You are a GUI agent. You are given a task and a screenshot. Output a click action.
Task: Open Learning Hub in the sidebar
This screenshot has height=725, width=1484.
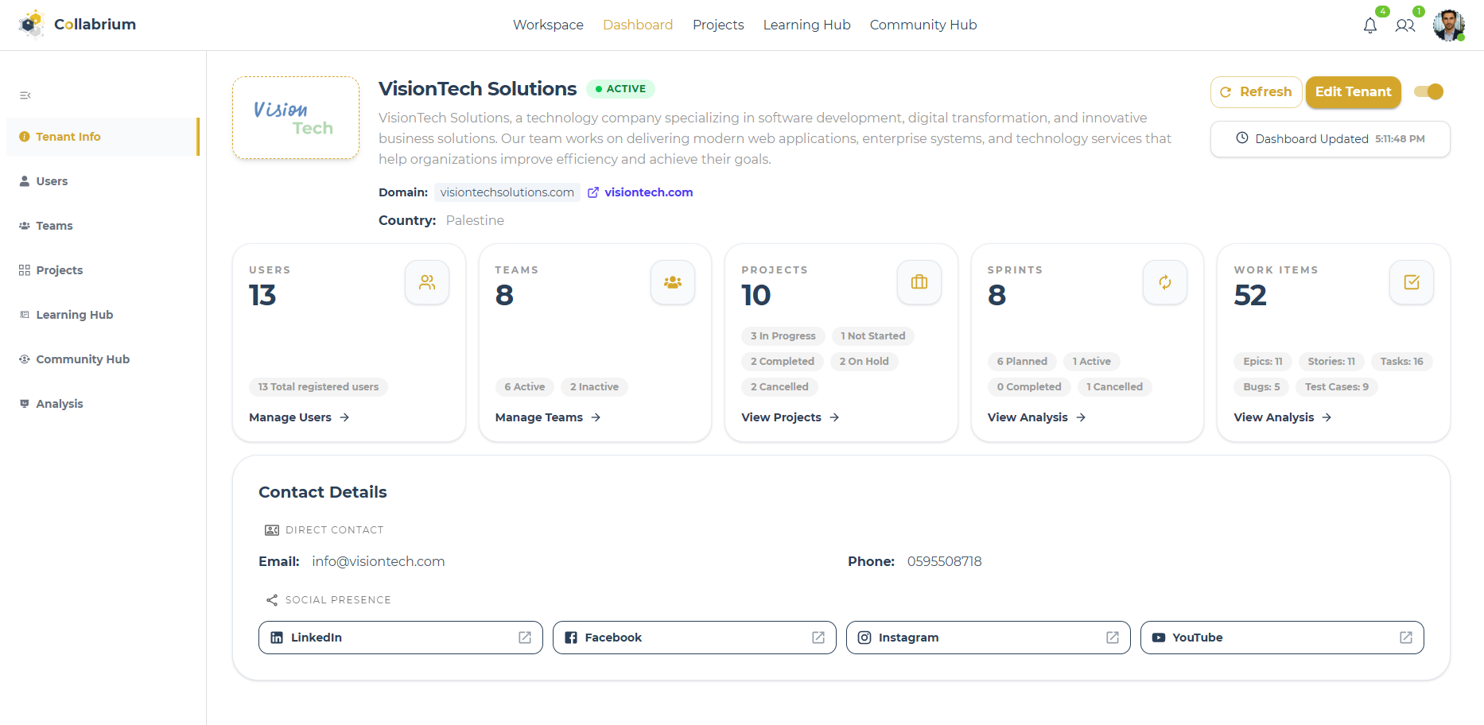coord(103,315)
